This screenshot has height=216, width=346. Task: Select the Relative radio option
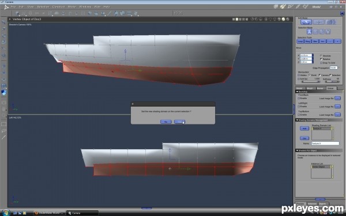coord(321,59)
